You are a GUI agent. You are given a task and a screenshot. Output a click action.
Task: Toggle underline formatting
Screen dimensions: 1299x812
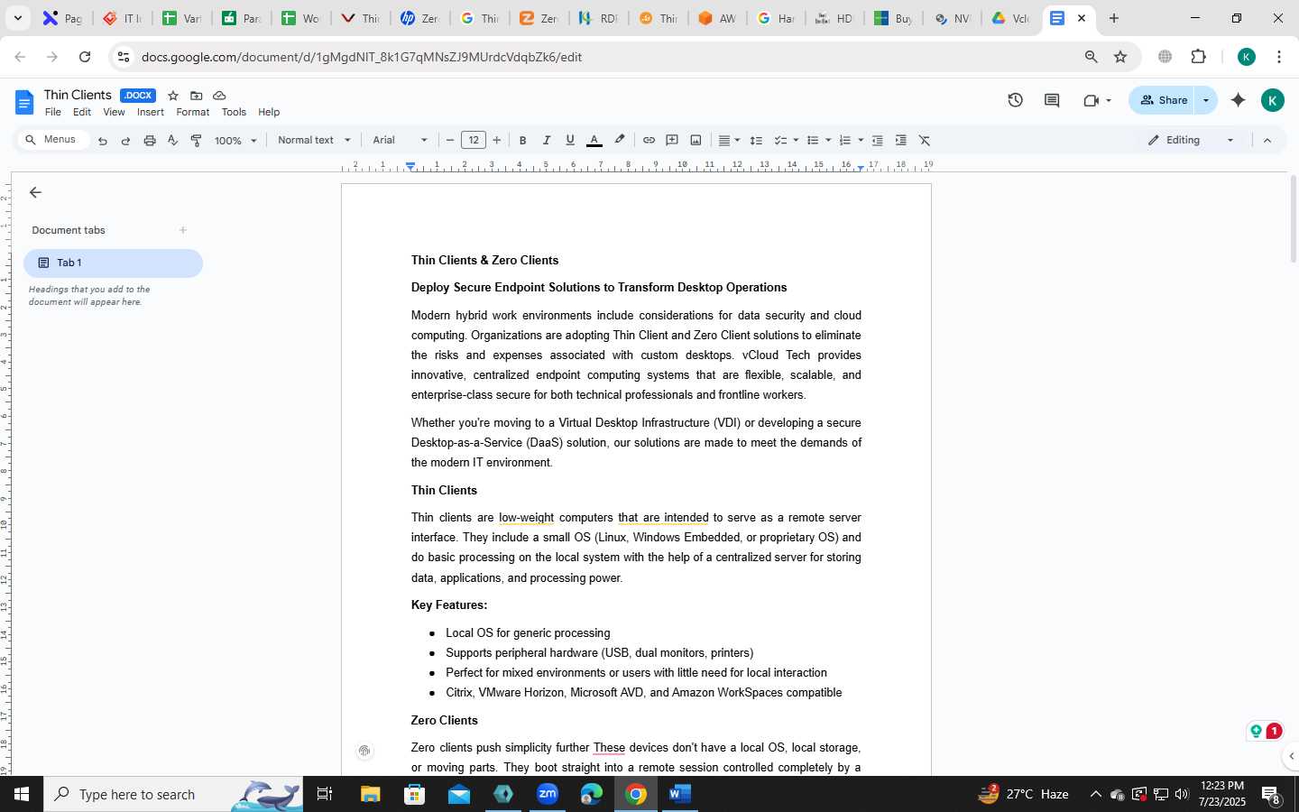[x=569, y=140]
